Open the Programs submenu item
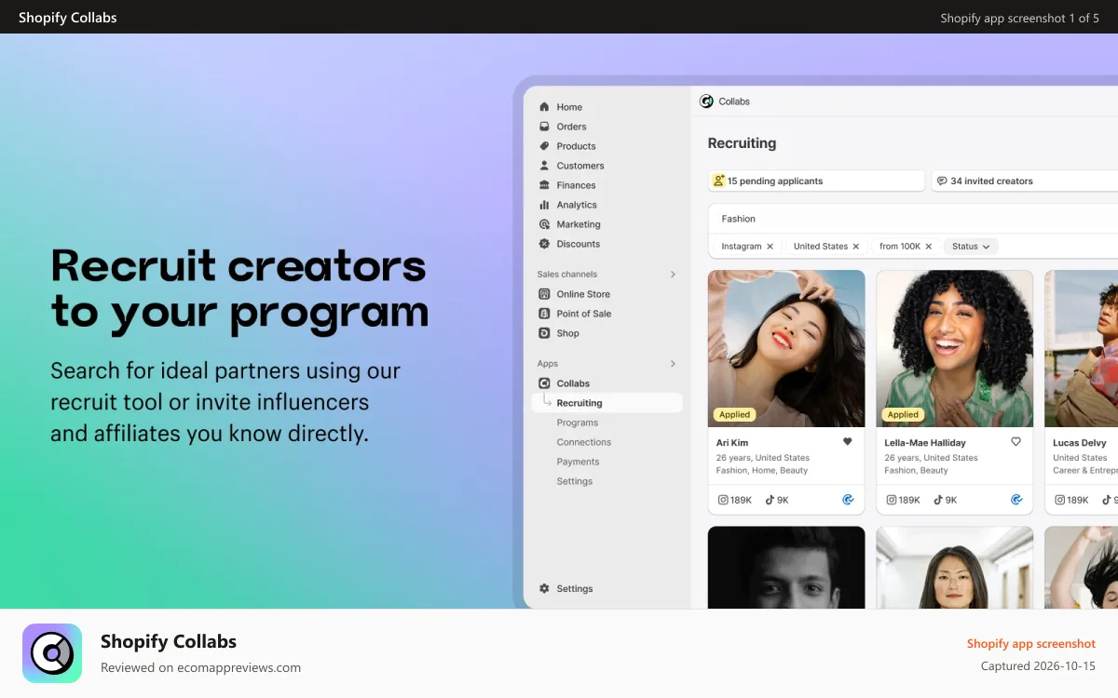 578,423
